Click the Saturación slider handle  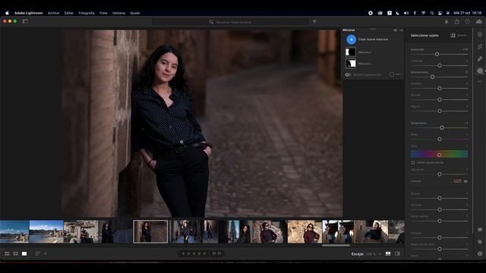(x=440, y=174)
